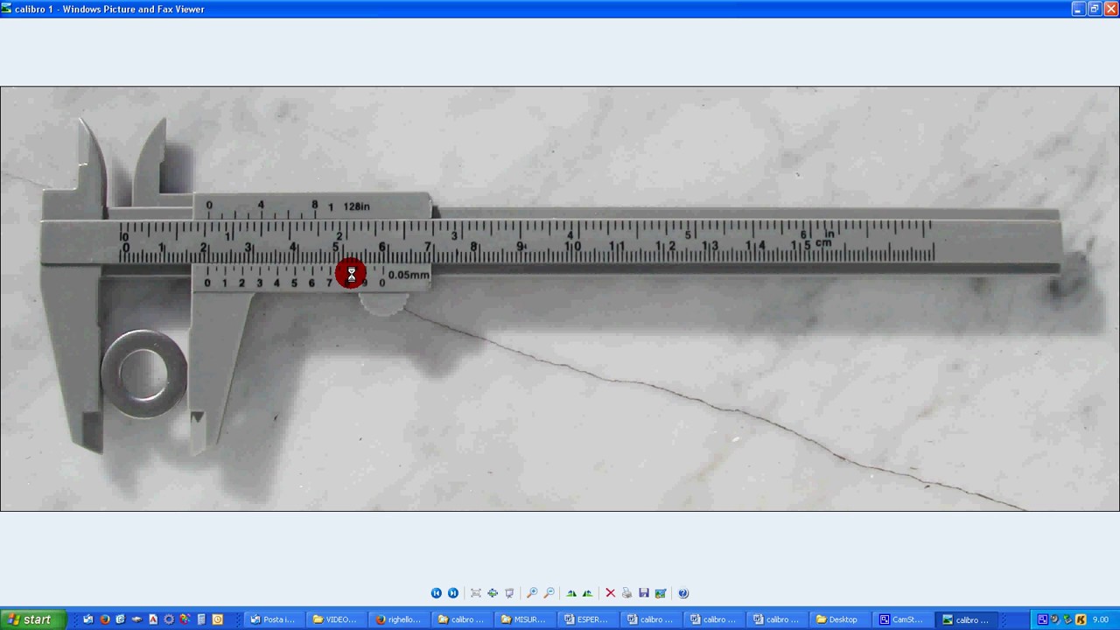Delete the image with red X
1120x630 pixels.
tap(610, 593)
